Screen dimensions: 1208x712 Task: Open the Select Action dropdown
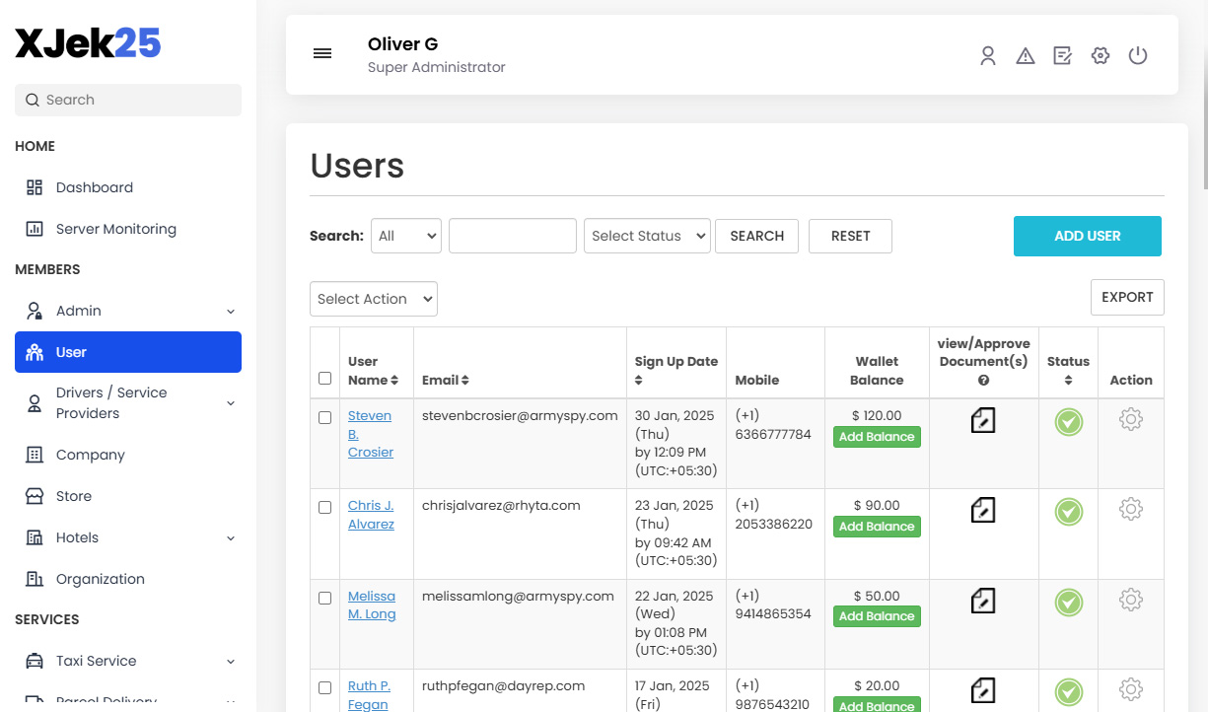click(x=373, y=298)
